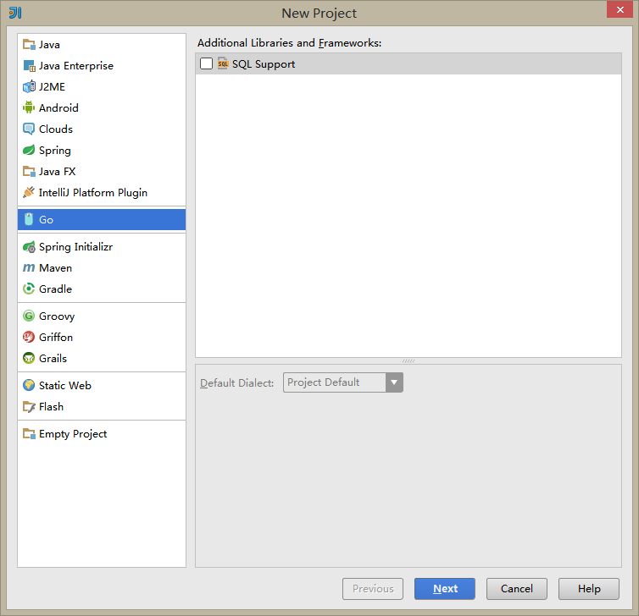Click the IntelliJ IDEA logo in title bar
This screenshot has width=639, height=616.
(15, 13)
